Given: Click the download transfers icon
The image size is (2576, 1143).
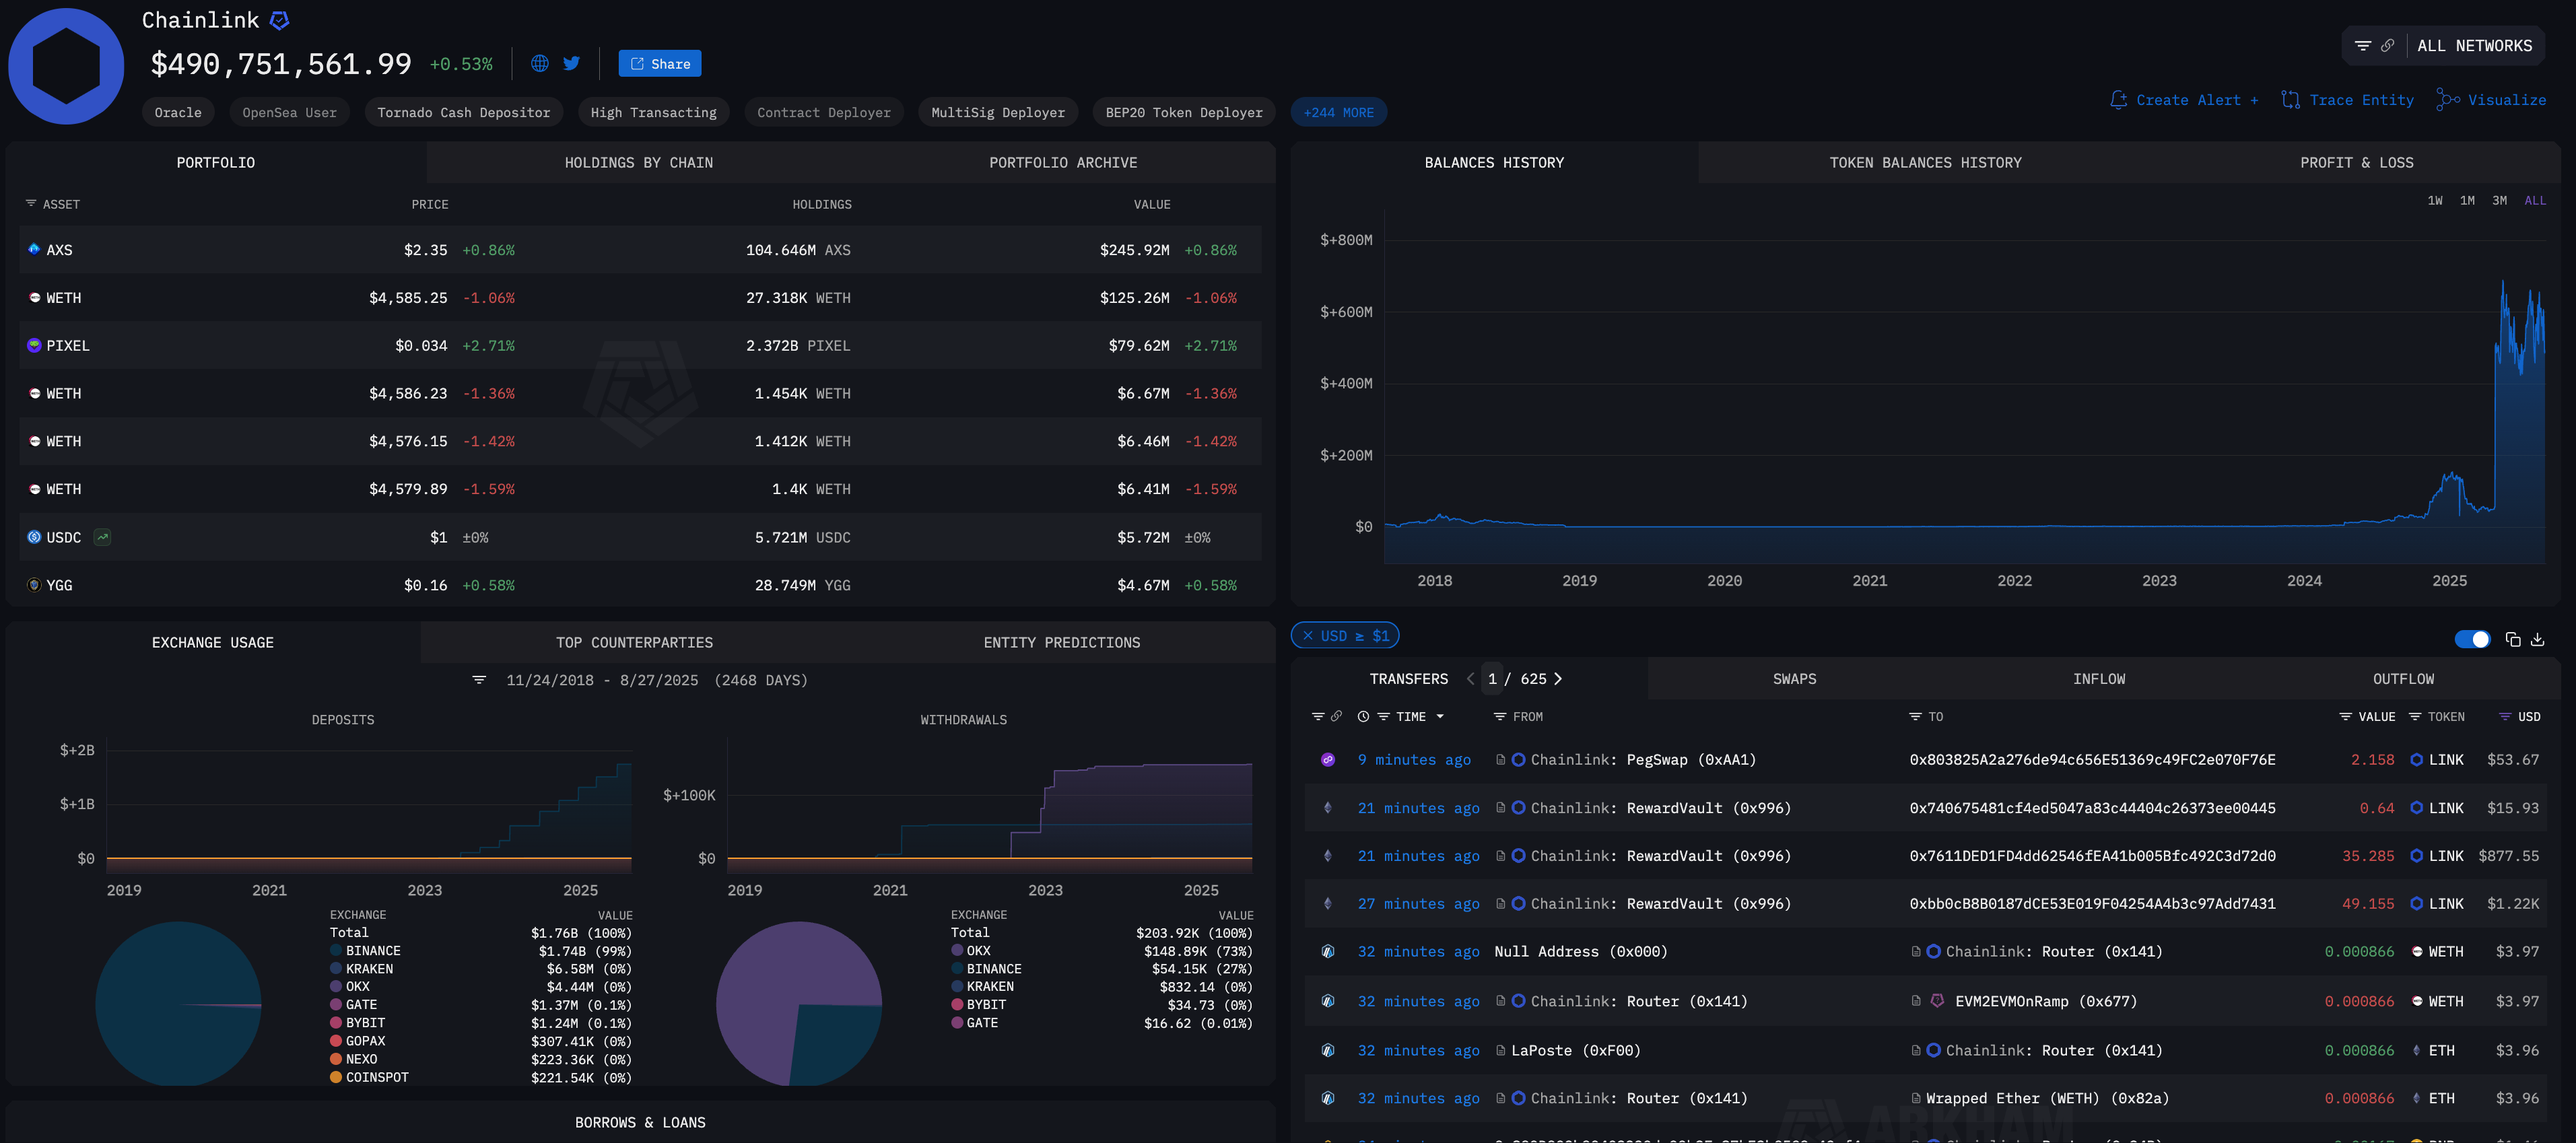Looking at the screenshot, I should 2537,639.
